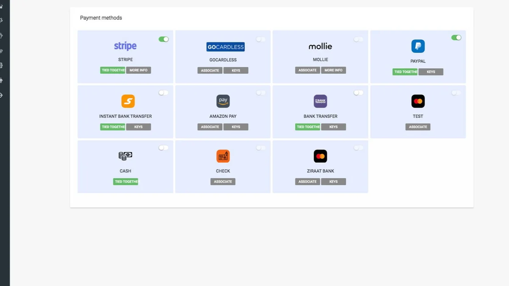Click the "GOCARDLESS" label

click(223, 60)
